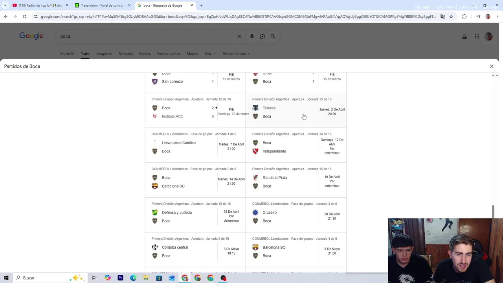Start voice search with the microphone icon
Screen dimensions: 503x283
click(252, 36)
